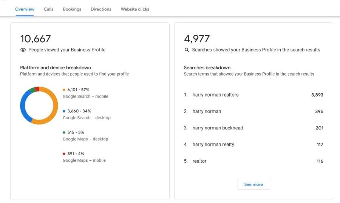Click the 'Searches breakdown' heading
Image resolution: width=340 pixels, height=203 pixels.
pyautogui.click(x=207, y=68)
